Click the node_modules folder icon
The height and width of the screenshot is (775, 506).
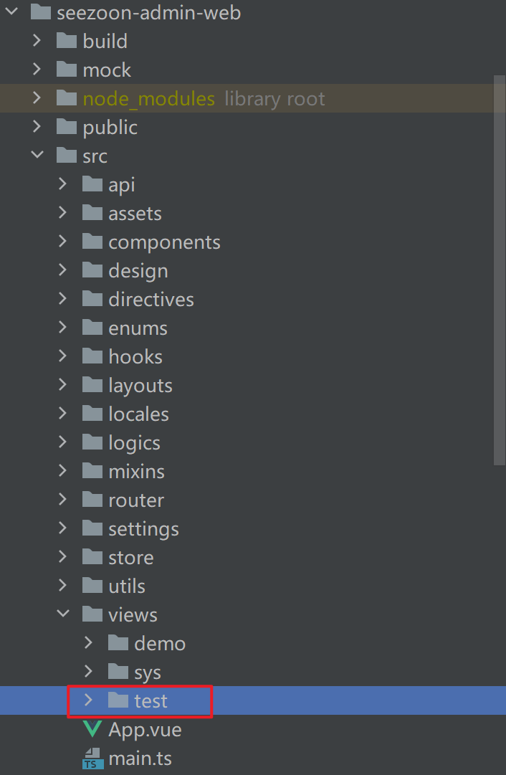coord(67,98)
